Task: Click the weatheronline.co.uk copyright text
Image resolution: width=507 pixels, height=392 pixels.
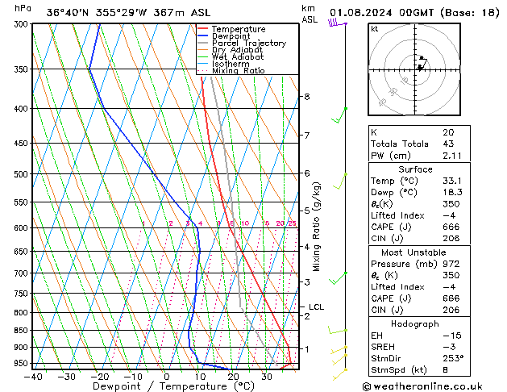Action: click(x=422, y=386)
